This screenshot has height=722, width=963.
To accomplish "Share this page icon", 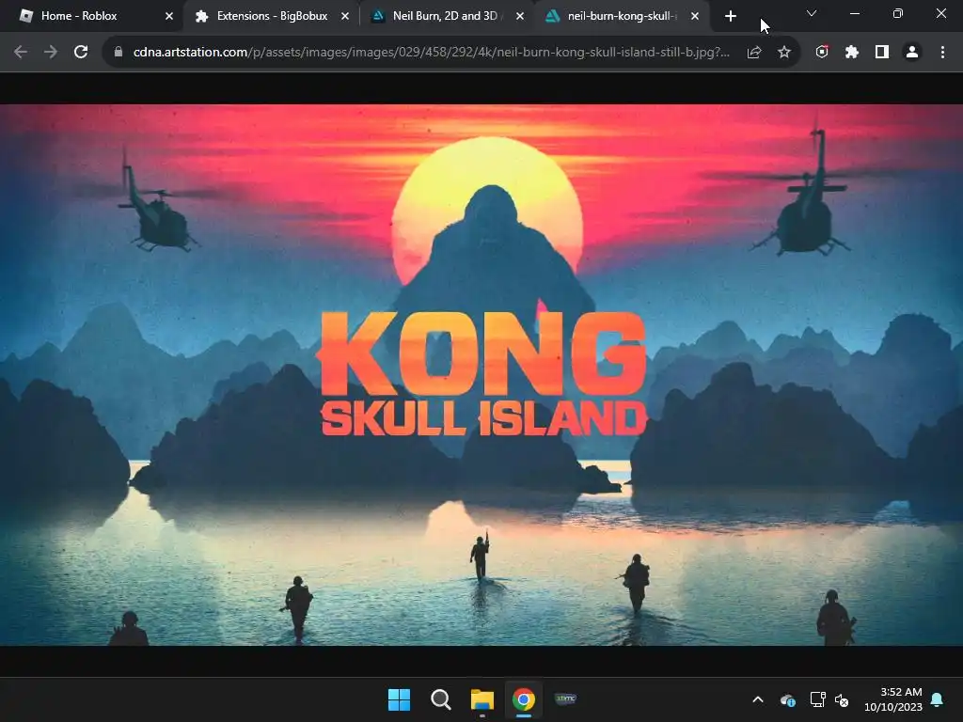I will 754,53.
